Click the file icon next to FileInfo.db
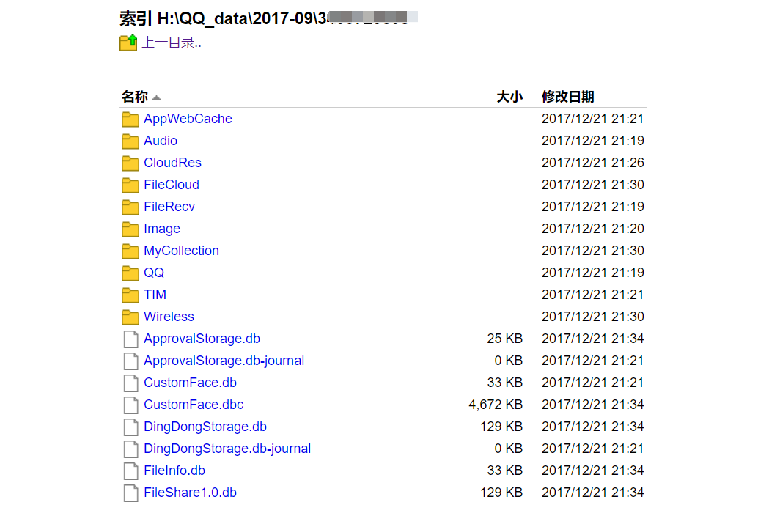The width and height of the screenshot is (758, 505). [130, 471]
